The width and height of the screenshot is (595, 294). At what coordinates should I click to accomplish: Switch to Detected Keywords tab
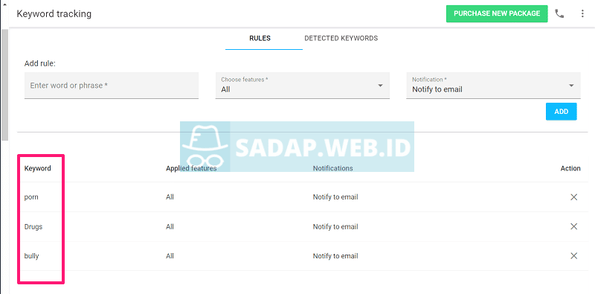click(x=341, y=39)
